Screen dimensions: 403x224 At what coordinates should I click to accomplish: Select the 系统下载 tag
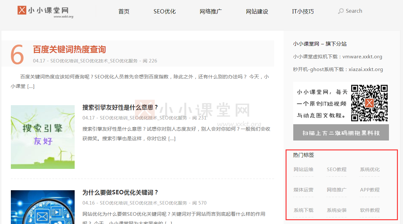[303, 210]
